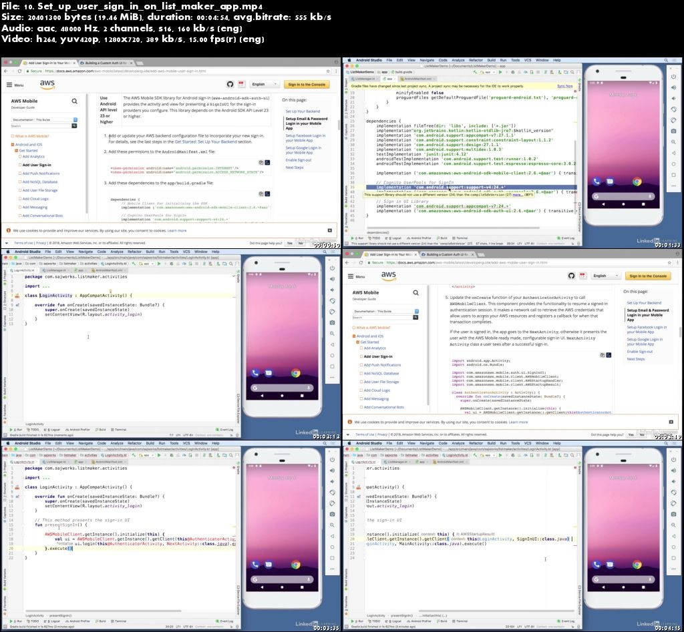This screenshot has height=632, width=684.
Task: Open Add Analytics link in 00:00:50 frame
Action: 33,156
